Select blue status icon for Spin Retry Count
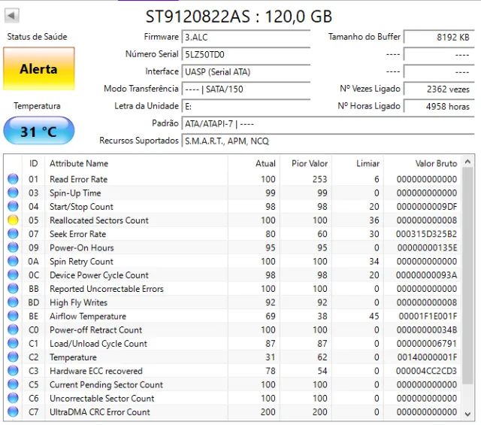The width and height of the screenshot is (481, 425). [x=13, y=261]
